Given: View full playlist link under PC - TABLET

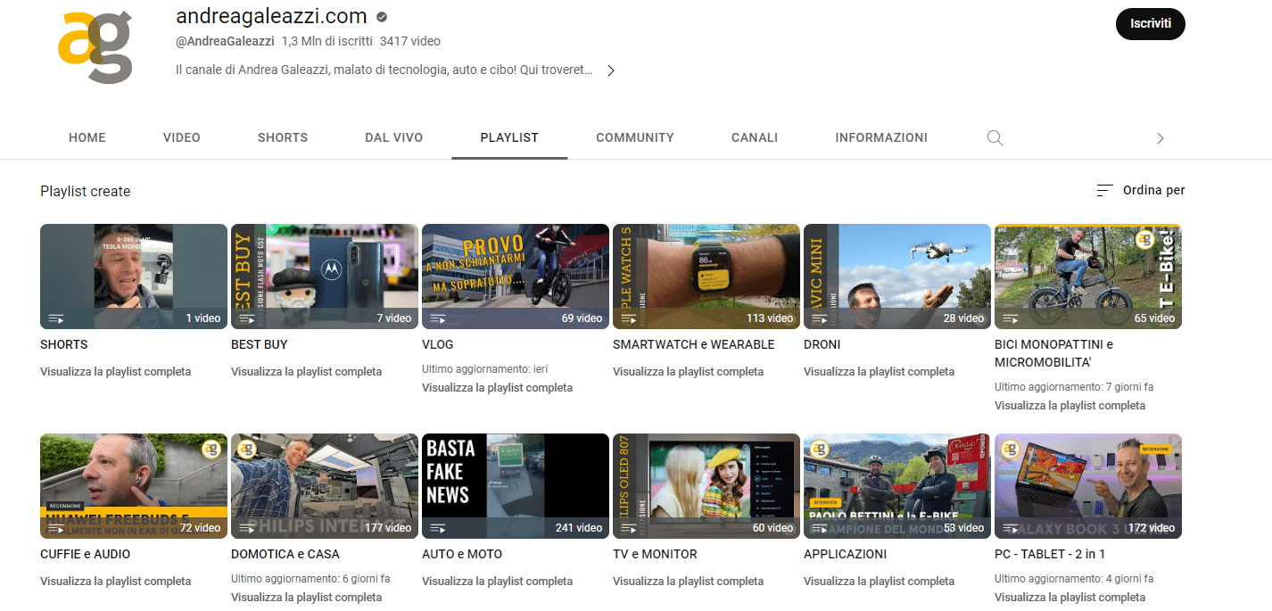Looking at the screenshot, I should (x=1070, y=598).
